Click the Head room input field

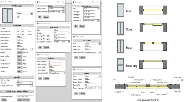click(90, 46)
